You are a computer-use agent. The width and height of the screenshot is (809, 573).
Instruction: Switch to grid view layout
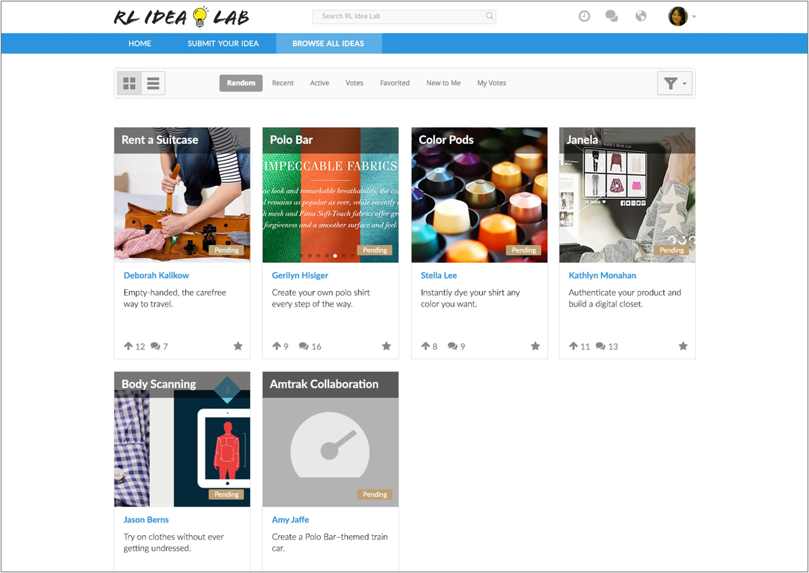point(129,83)
